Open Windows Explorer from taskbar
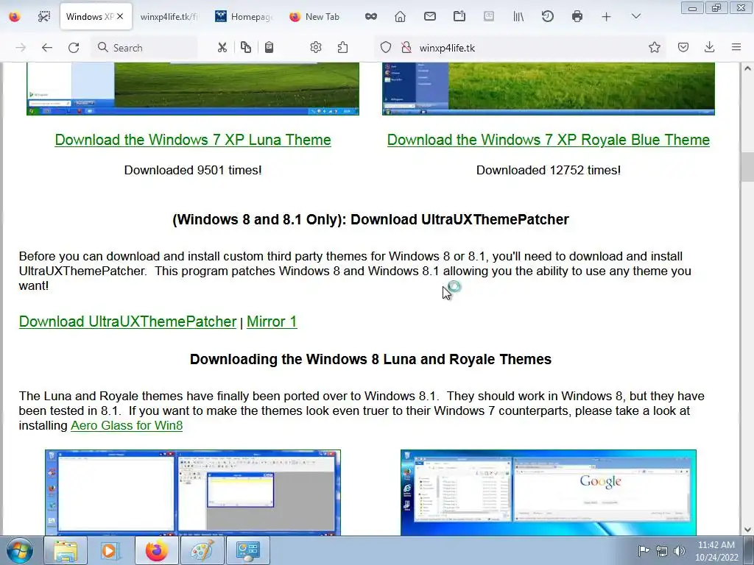The width and height of the screenshot is (754, 565). pyautogui.click(x=66, y=550)
